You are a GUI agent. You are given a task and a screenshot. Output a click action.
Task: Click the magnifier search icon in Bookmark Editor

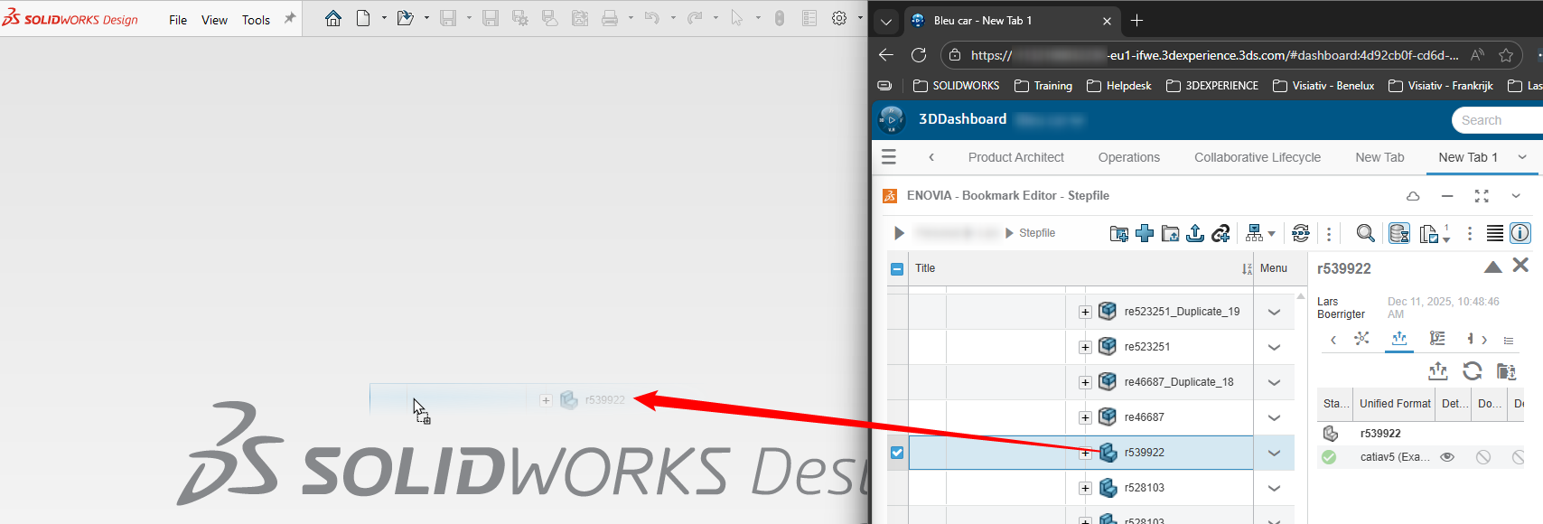click(1365, 233)
